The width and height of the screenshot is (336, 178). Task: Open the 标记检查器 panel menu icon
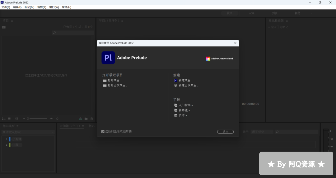point(287,21)
